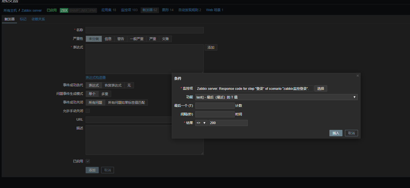The image size is (410, 188).
Task: Open the 功能 last() function dropdown
Action: click(276, 97)
